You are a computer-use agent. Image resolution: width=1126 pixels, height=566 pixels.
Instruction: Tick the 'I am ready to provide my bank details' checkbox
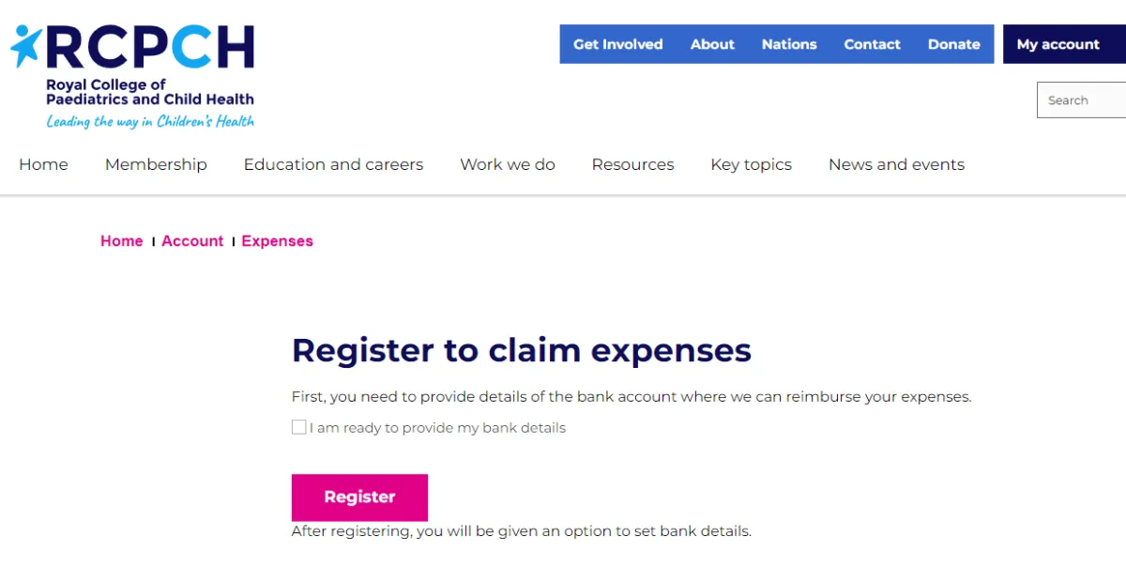(x=298, y=427)
